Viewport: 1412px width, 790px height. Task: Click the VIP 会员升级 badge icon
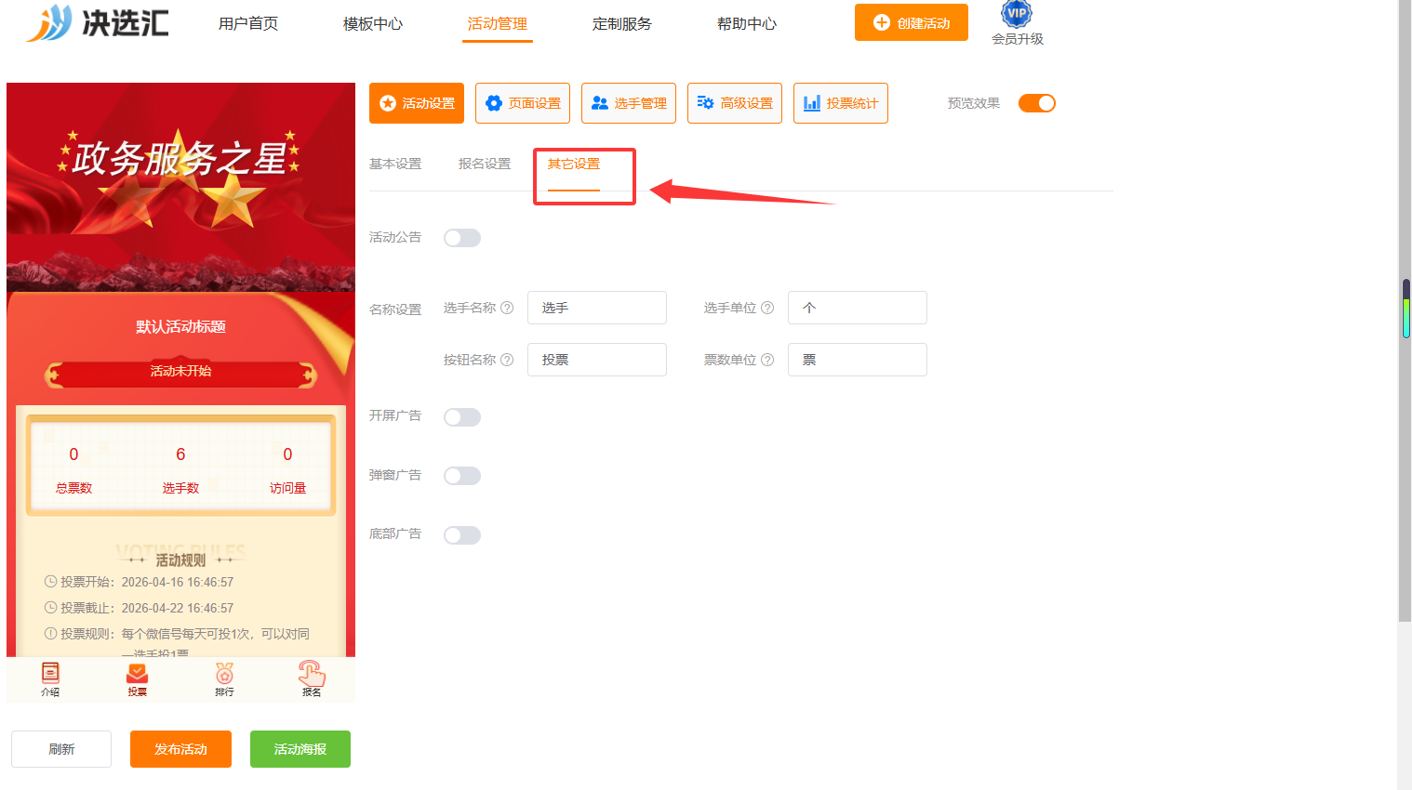[x=1017, y=13]
